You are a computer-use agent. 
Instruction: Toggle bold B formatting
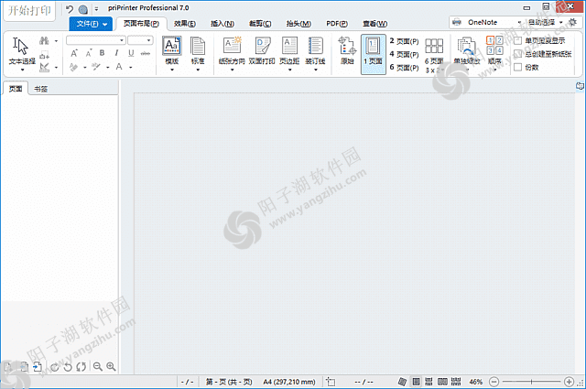pos(102,53)
